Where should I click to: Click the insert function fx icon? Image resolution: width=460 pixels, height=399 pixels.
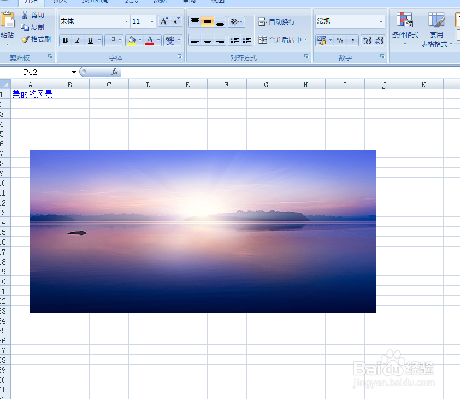pyautogui.click(x=115, y=72)
